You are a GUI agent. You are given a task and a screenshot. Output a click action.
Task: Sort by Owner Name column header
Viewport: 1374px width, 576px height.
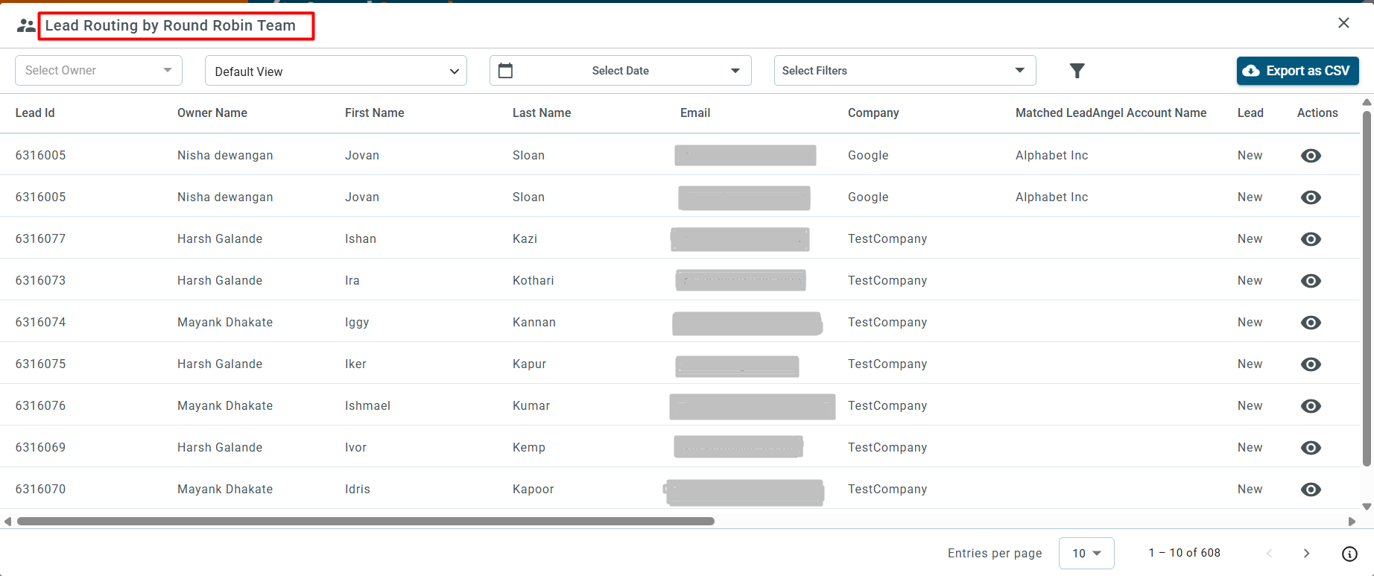(212, 113)
